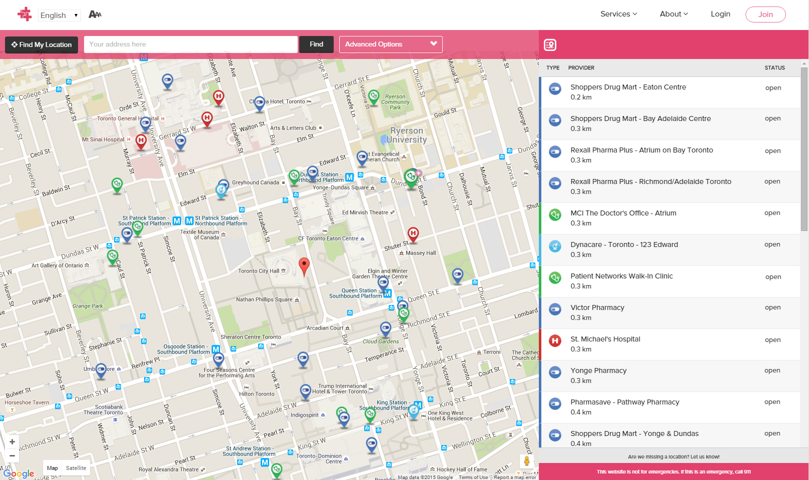Click the lab icon beside Dynacare - Toronto - 123 Edward

(x=554, y=246)
